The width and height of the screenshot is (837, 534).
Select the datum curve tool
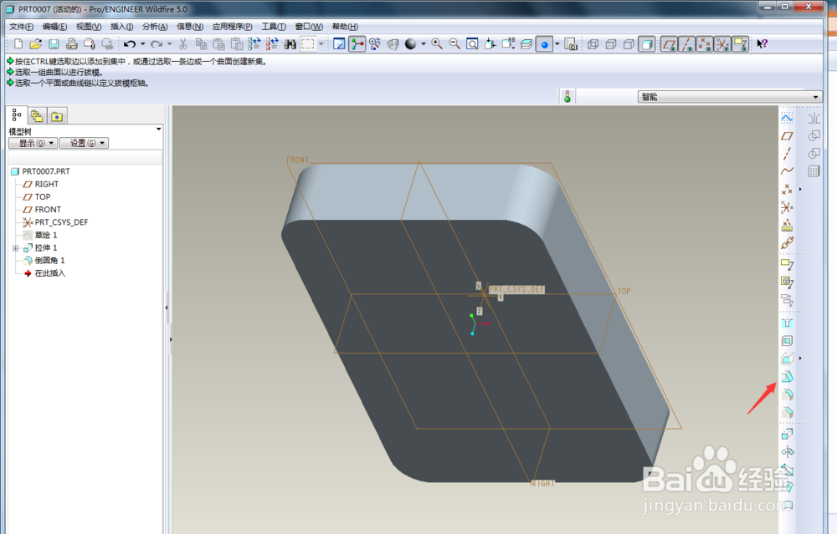[x=787, y=171]
